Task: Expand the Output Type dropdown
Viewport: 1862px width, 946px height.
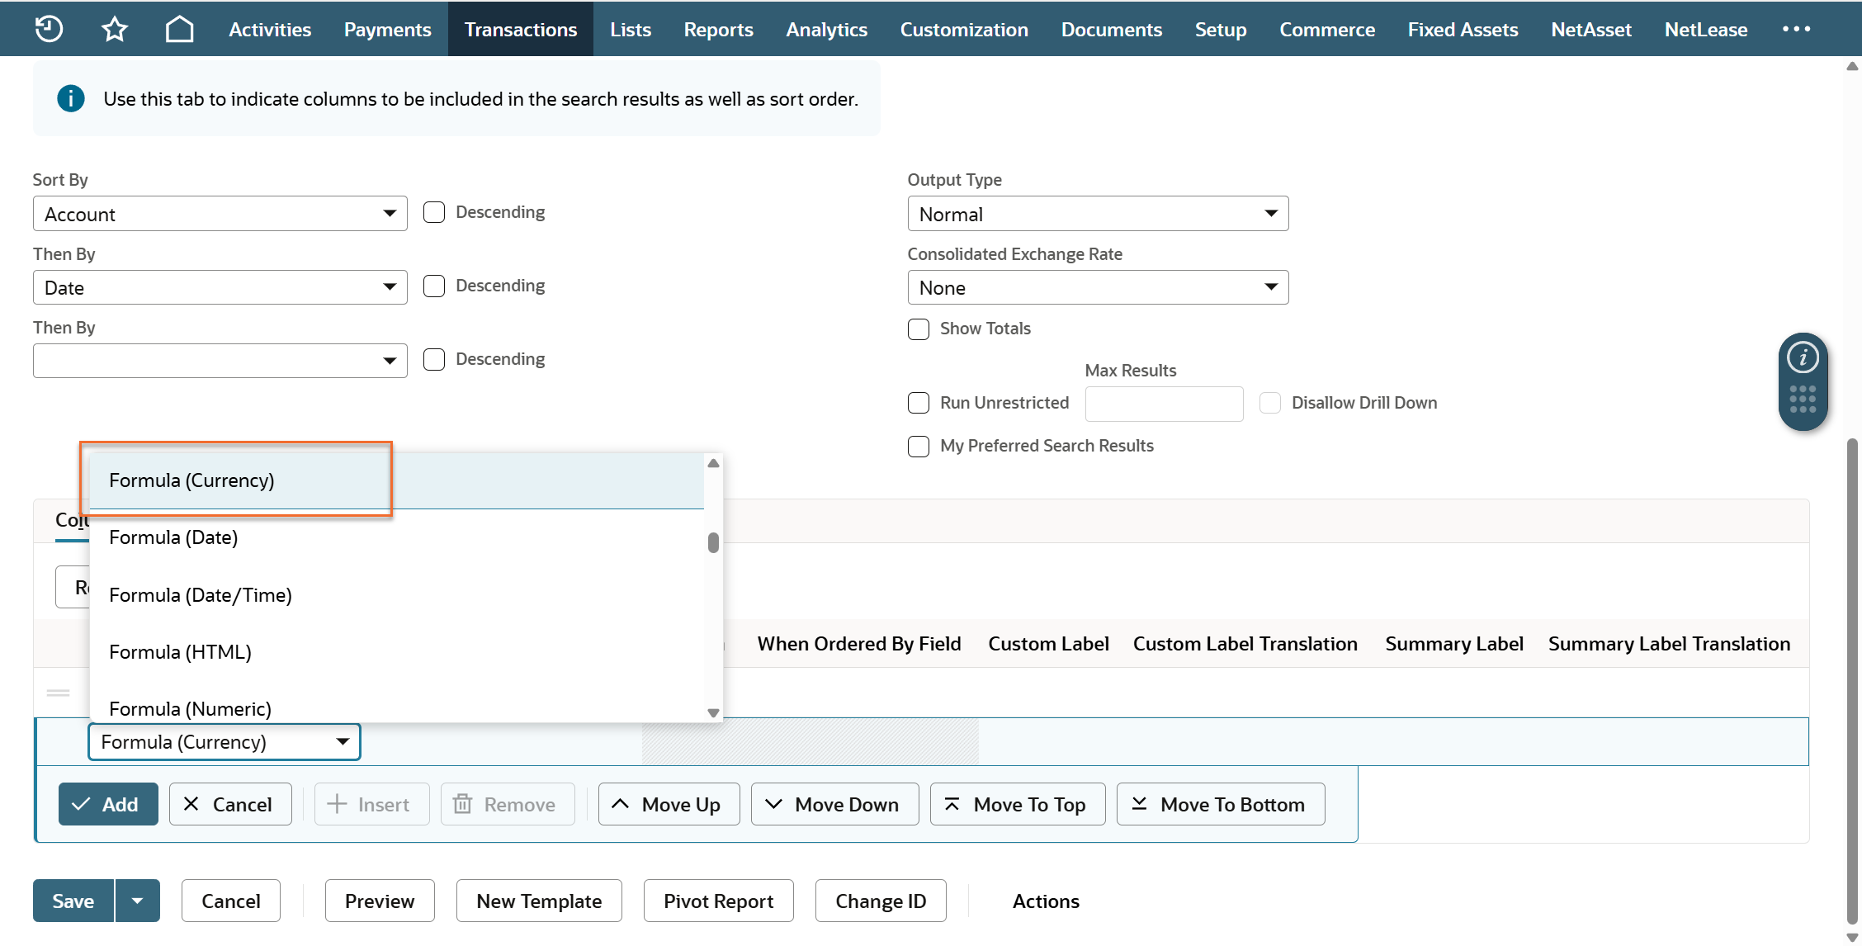Action: [x=1098, y=214]
